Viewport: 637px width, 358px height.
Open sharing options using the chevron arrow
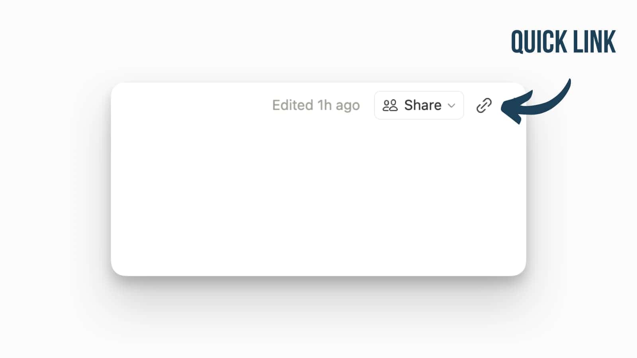452,106
